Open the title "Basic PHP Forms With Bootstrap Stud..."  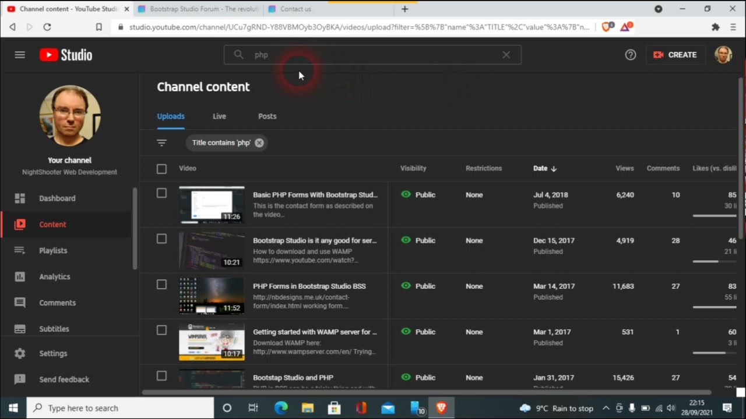click(x=315, y=195)
